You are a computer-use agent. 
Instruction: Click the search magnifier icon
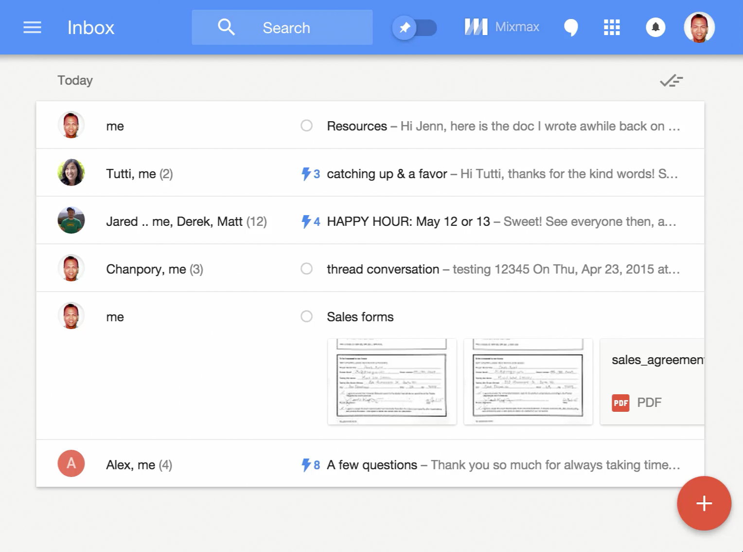point(226,27)
